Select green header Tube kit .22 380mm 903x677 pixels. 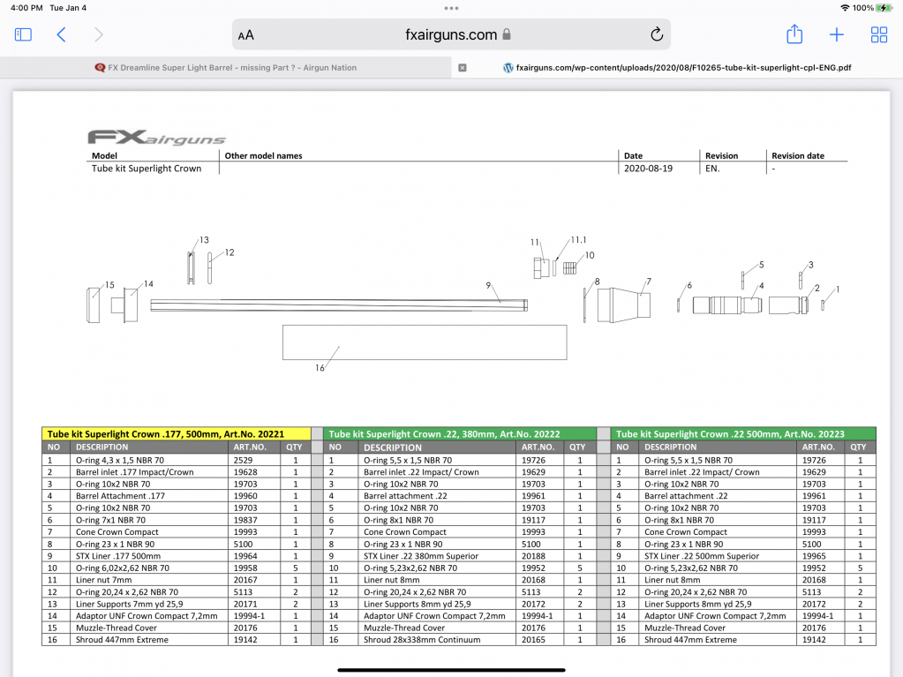pos(460,433)
